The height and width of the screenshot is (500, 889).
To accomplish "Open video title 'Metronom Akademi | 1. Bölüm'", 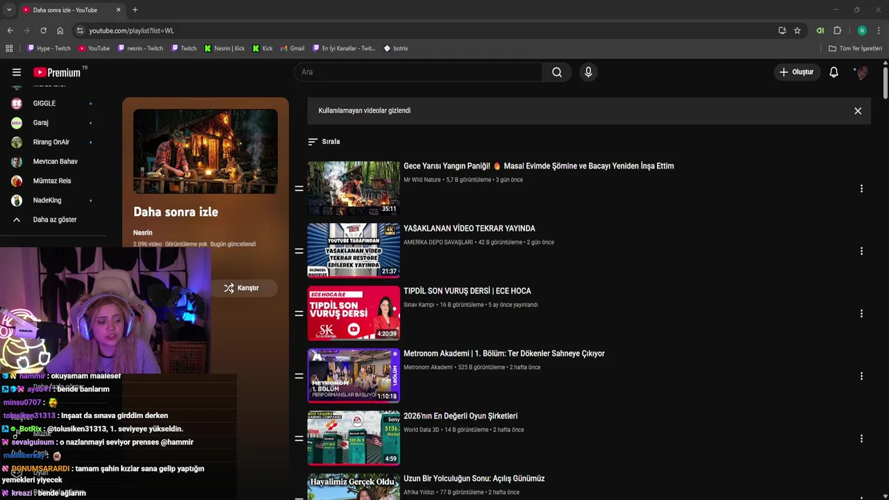I will 504,353.
